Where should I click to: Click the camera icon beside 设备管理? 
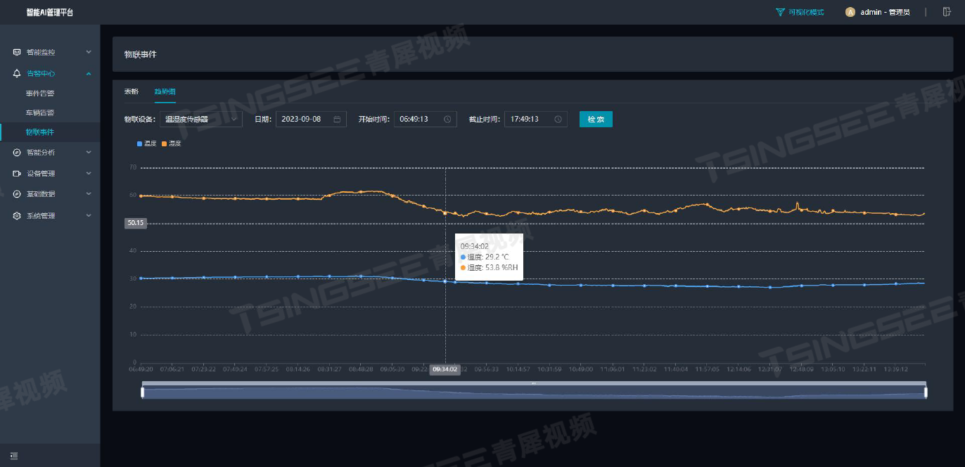(17, 174)
